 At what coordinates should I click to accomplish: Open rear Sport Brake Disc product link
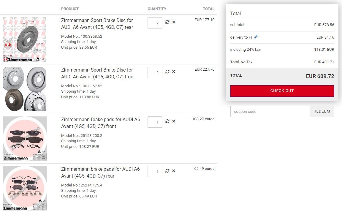click(97, 24)
